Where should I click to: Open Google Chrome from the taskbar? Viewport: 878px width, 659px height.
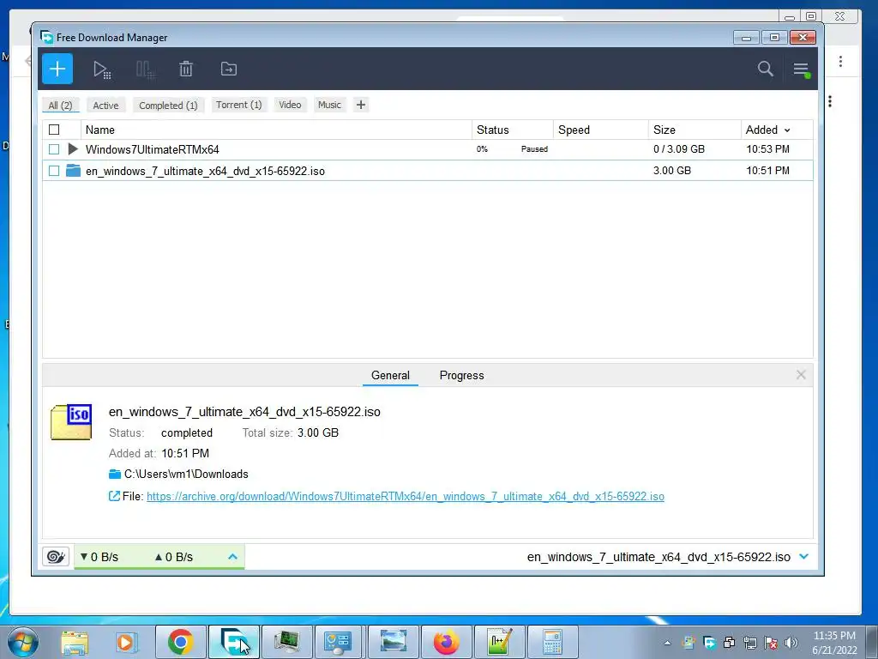click(x=180, y=642)
